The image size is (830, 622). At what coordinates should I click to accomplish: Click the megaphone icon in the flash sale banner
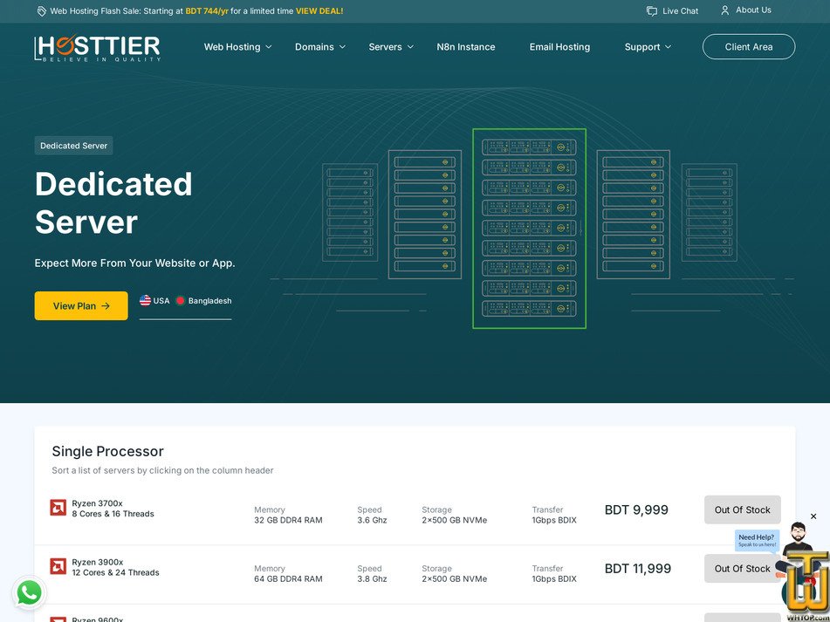pos(41,10)
